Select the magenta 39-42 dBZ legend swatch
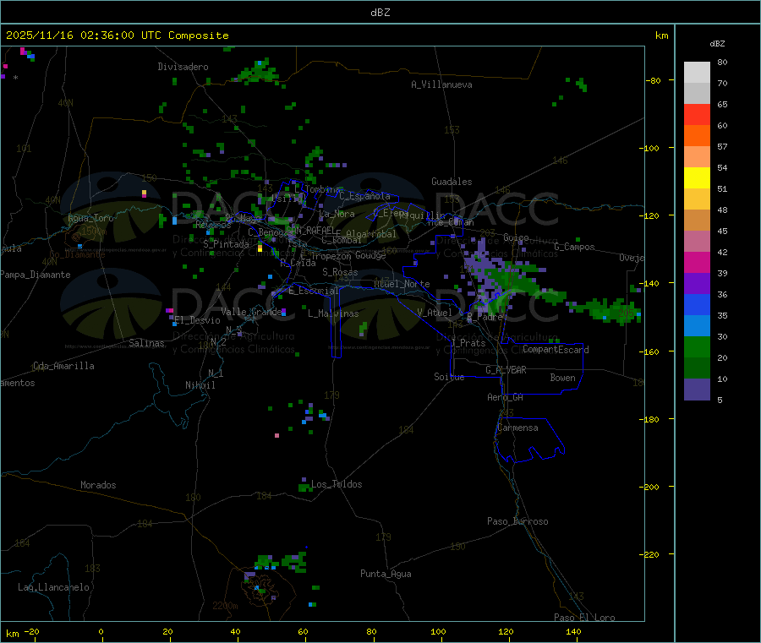Screen dimensions: 761x643 tap(697, 262)
